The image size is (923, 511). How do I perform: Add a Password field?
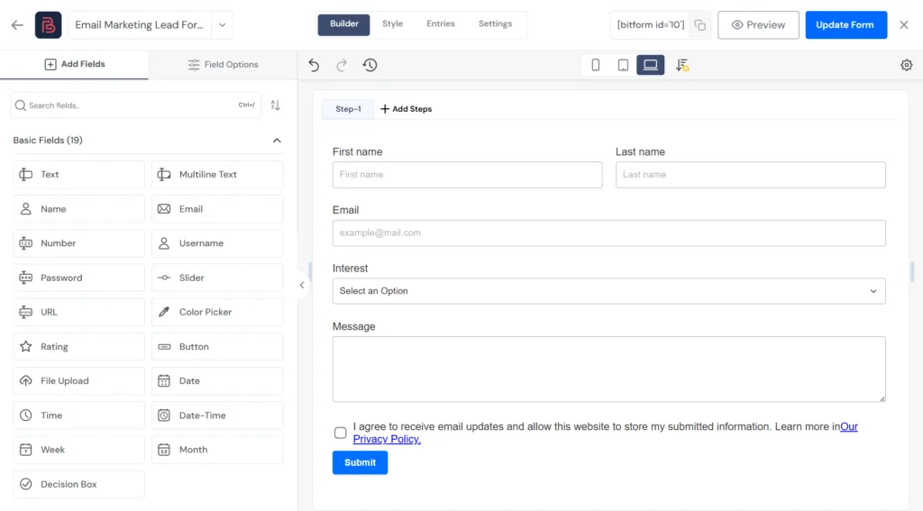click(x=79, y=278)
